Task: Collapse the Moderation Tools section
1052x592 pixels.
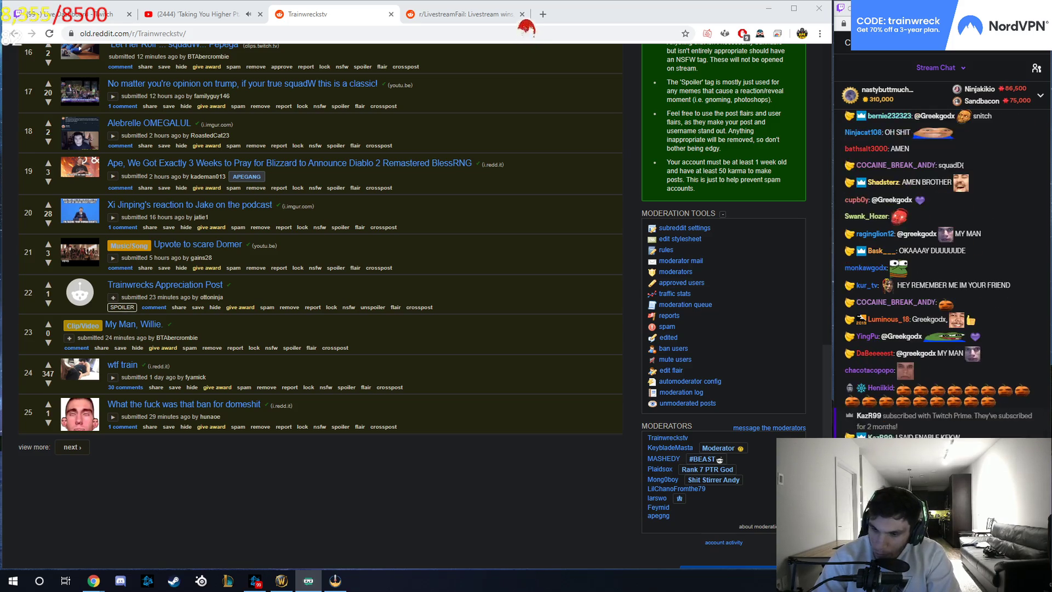Action: coord(723,214)
